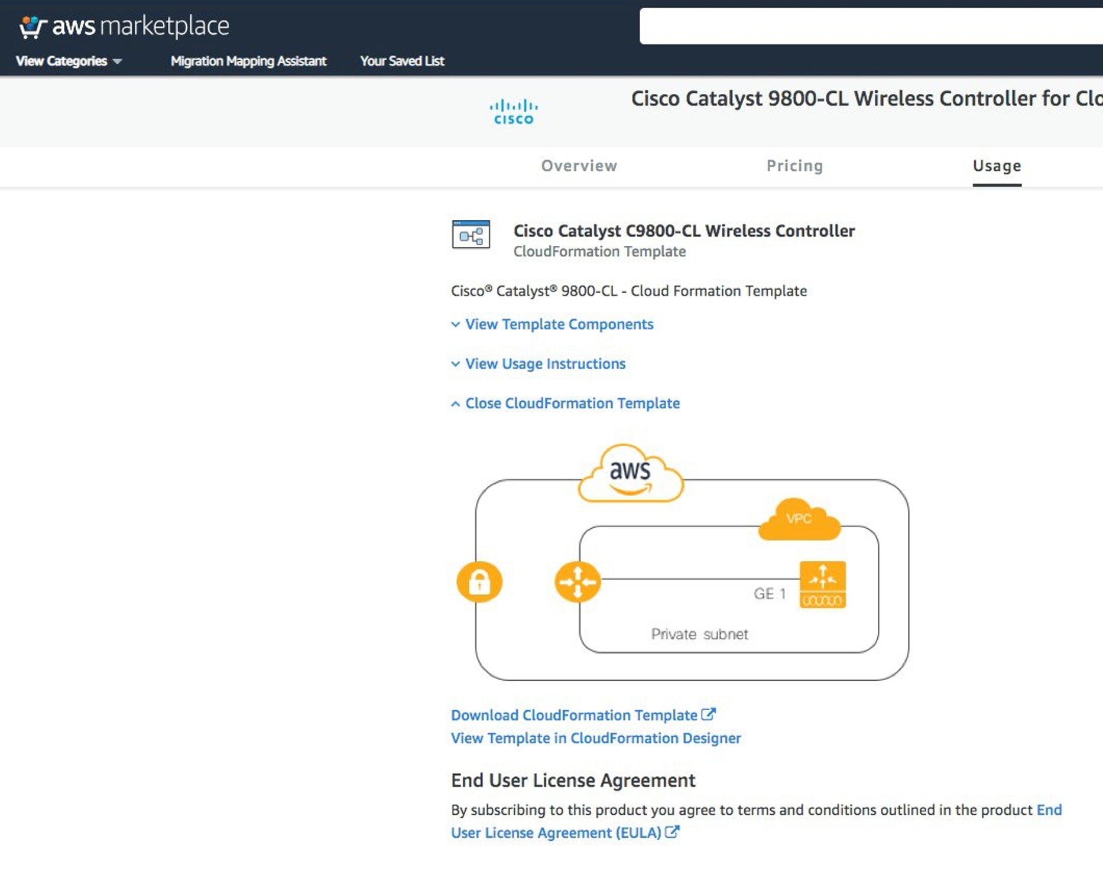Click Download CloudFormation Template link
Image resolution: width=1103 pixels, height=878 pixels.
point(574,715)
